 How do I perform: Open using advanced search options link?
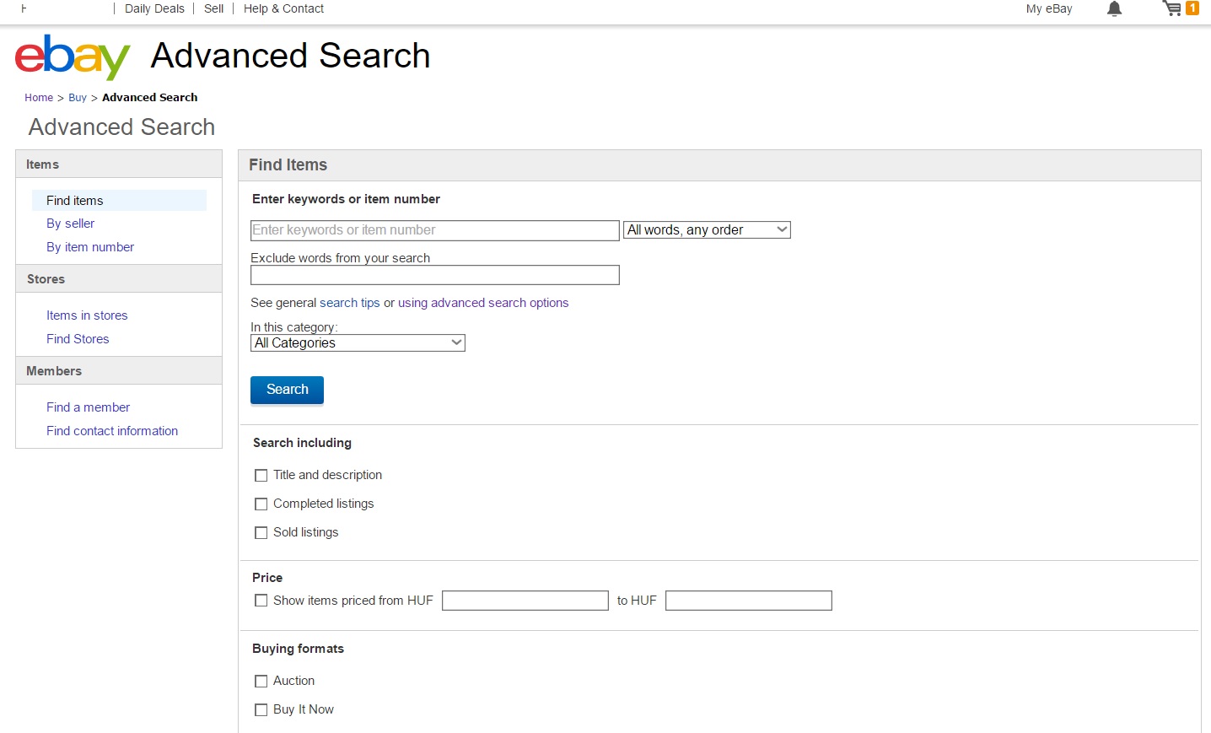tap(483, 303)
